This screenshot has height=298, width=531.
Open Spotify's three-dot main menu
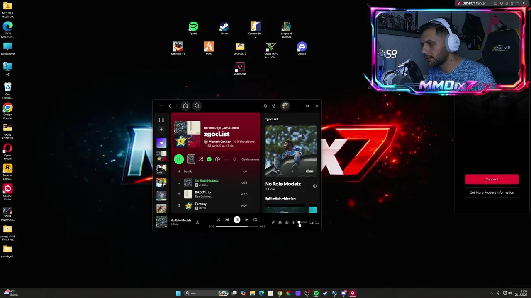click(x=160, y=106)
